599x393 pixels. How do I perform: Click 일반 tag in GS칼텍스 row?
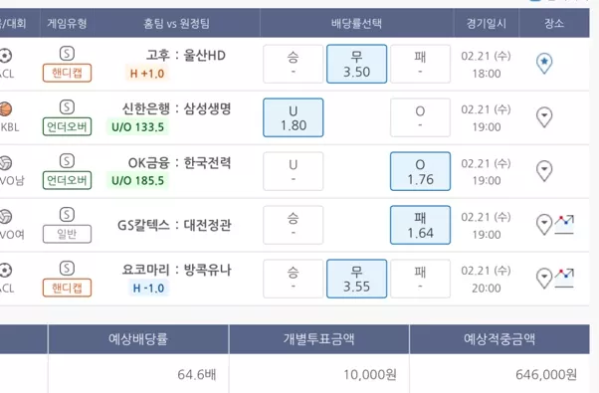click(x=67, y=234)
